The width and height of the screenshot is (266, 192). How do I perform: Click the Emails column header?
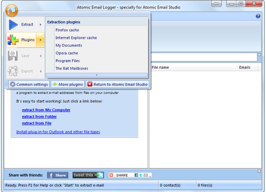coord(247,67)
